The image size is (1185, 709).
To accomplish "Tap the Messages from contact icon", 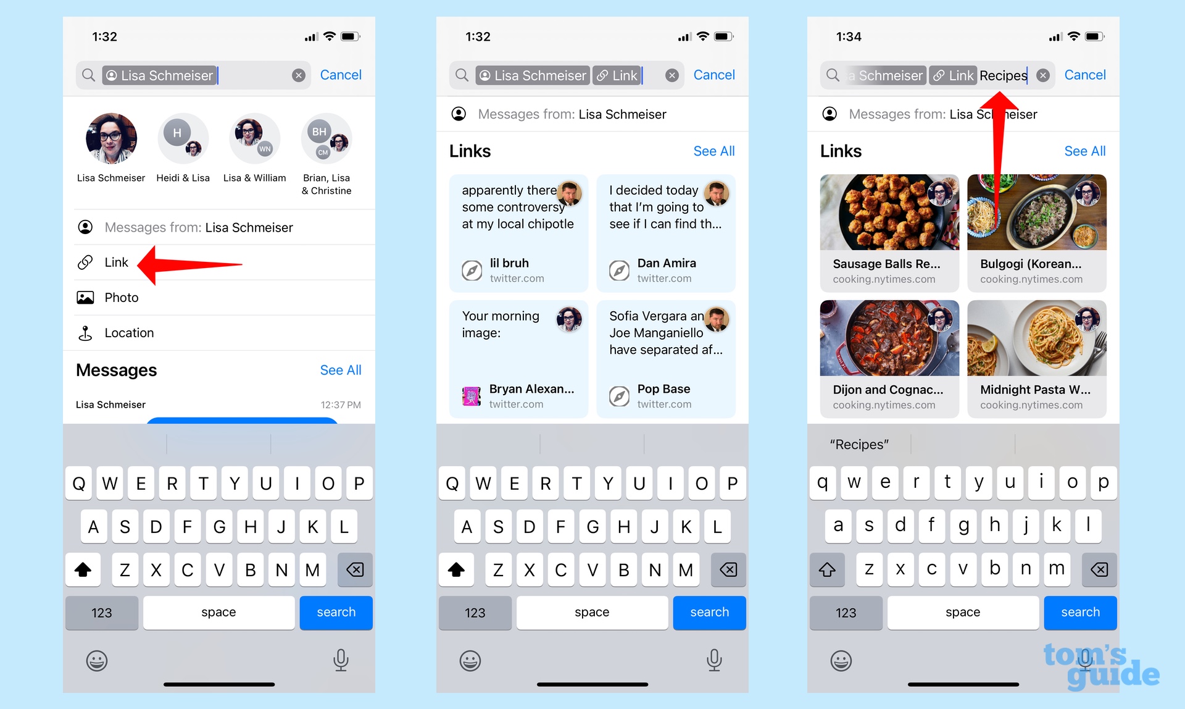I will (85, 226).
